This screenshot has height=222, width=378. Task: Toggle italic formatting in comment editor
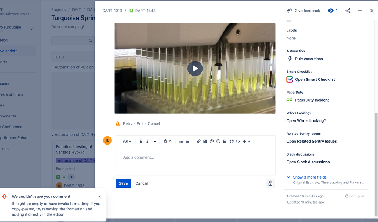click(148, 141)
